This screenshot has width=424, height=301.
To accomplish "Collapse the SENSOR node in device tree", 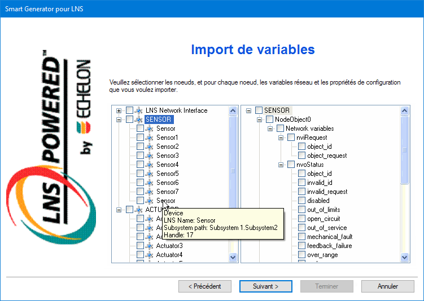I will coord(119,119).
